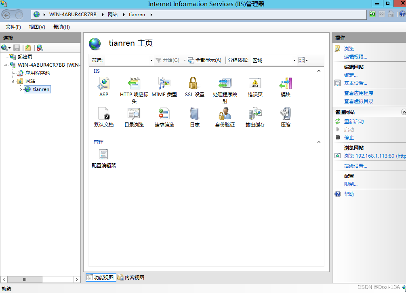This screenshot has width=406, height=293.
Task: Click 查看应用程序 link
Action: (x=359, y=93)
